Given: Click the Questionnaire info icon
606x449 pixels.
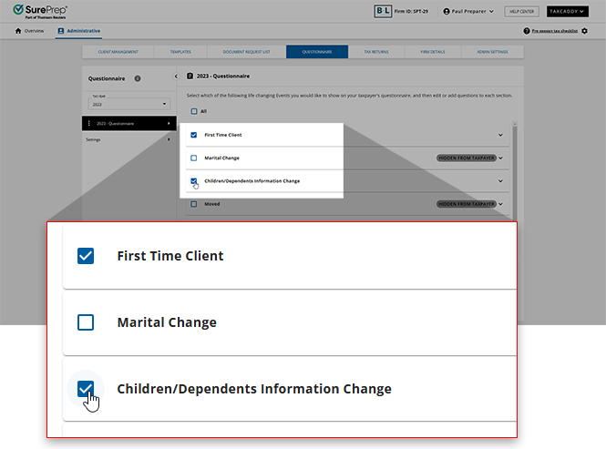Looking at the screenshot, I should (138, 78).
